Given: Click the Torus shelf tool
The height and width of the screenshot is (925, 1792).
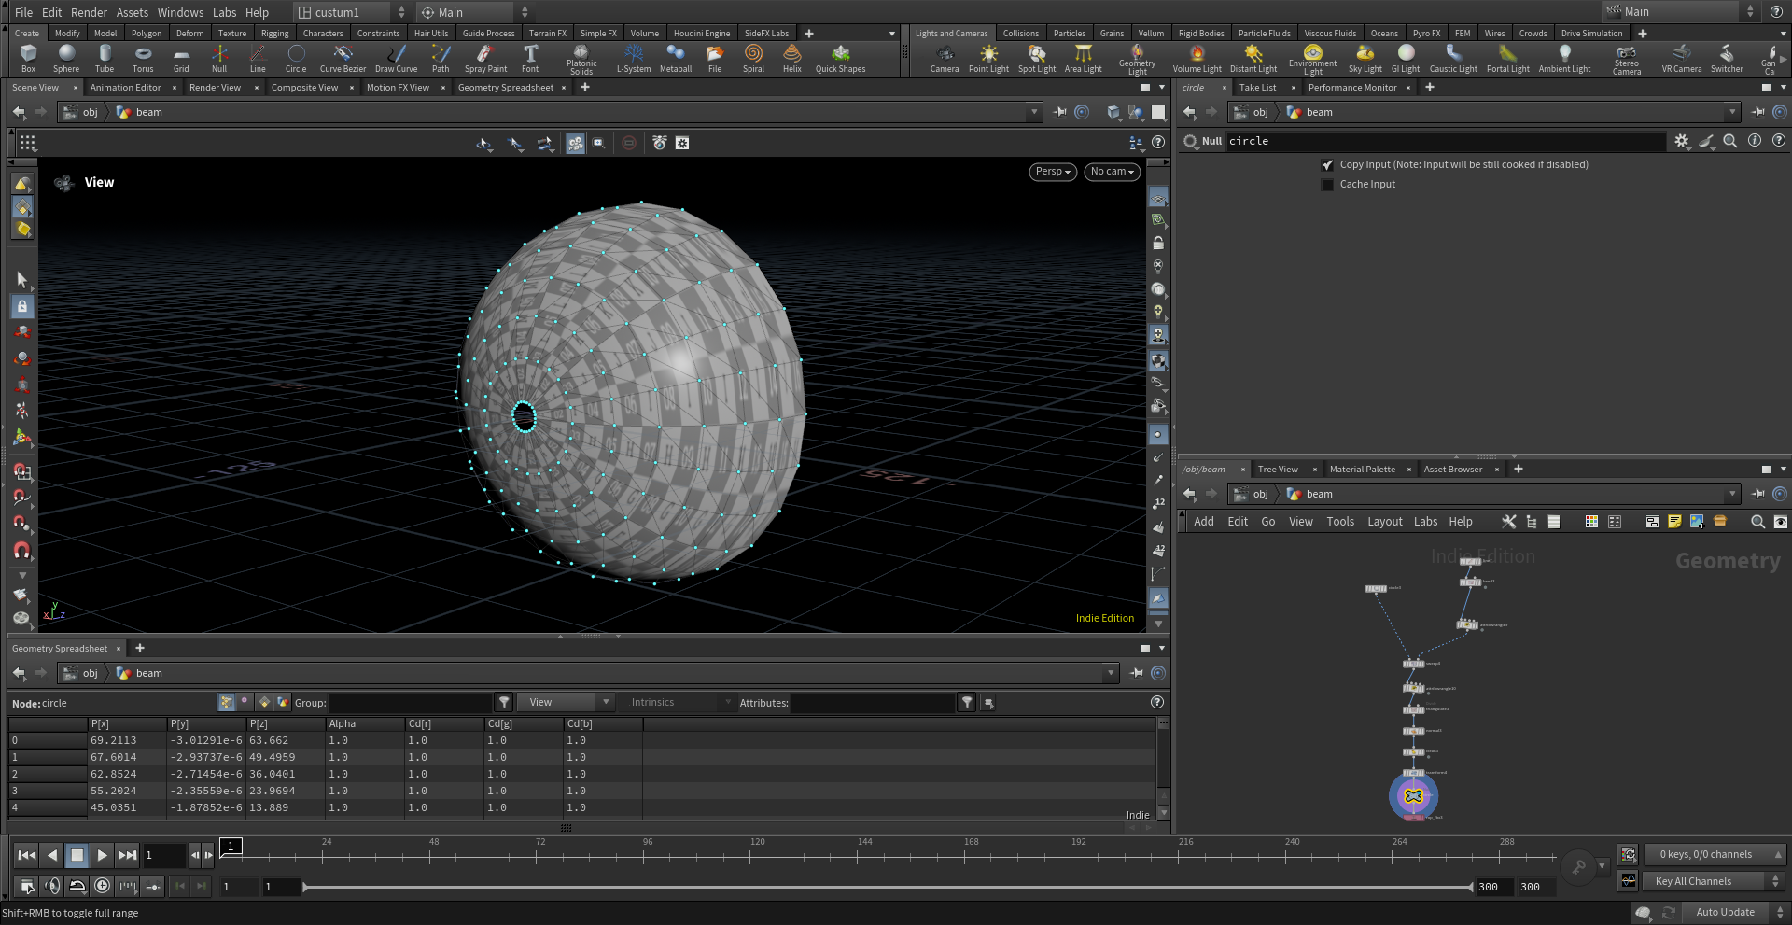Looking at the screenshot, I should [x=143, y=58].
